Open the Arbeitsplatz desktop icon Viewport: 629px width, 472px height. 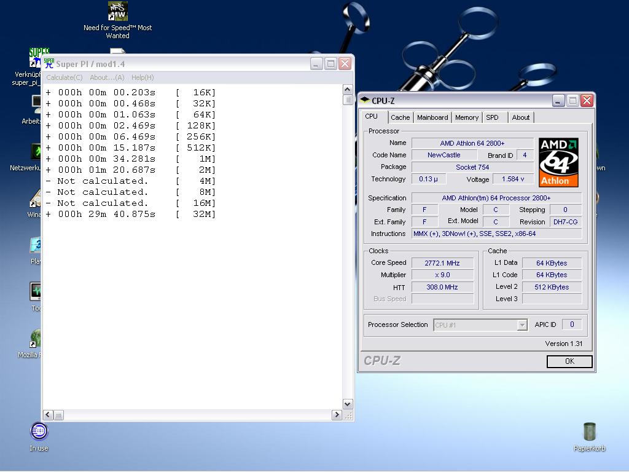coord(36,104)
